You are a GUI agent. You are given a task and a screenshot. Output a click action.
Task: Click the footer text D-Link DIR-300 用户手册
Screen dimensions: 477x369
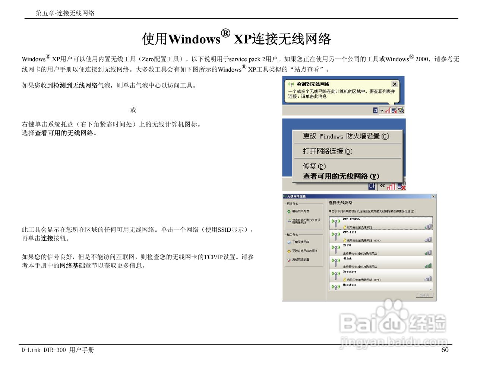click(x=58, y=350)
